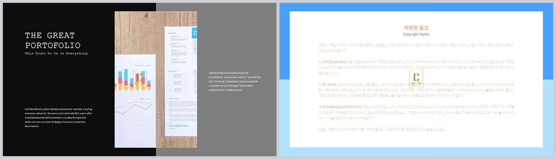Click the "저작권 공고" title

coord(416,28)
